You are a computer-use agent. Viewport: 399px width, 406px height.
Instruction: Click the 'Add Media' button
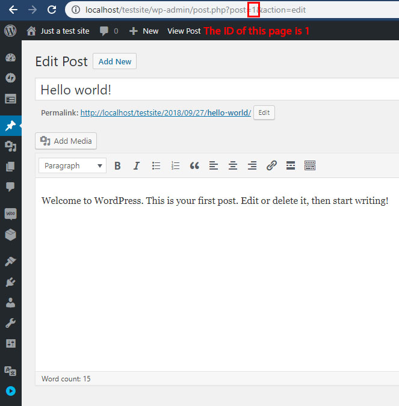[66, 141]
